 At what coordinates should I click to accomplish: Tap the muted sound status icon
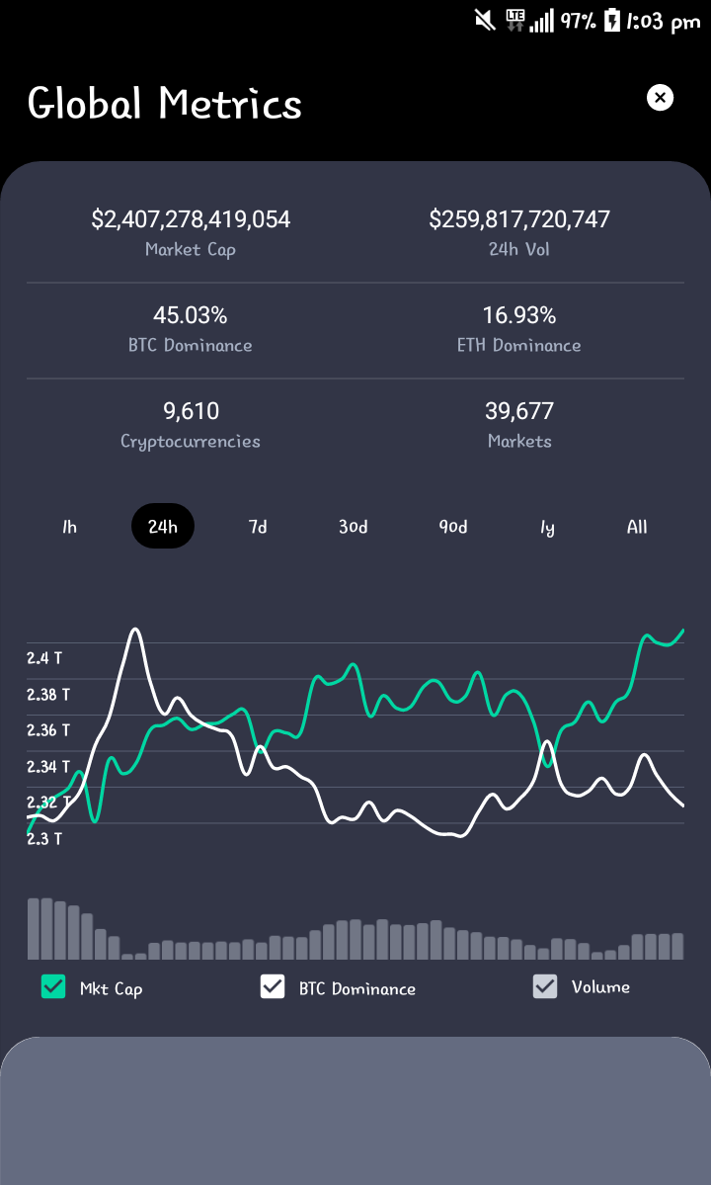485,21
